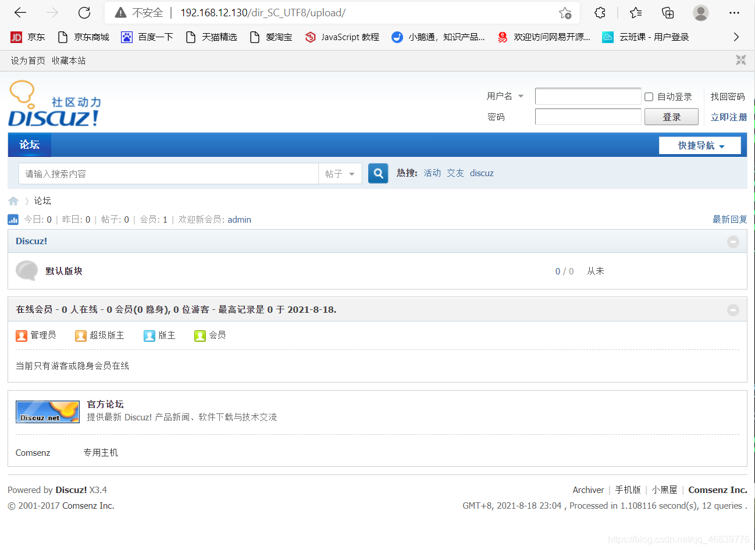Click the 管理员 legend icon
Viewport: 755px width, 550px height.
22,335
